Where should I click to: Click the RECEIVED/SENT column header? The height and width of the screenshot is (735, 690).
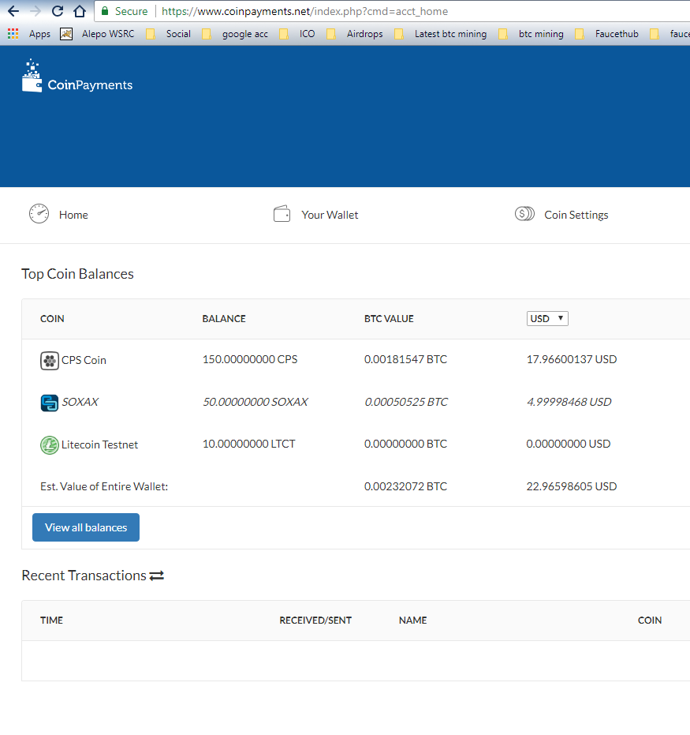click(315, 621)
